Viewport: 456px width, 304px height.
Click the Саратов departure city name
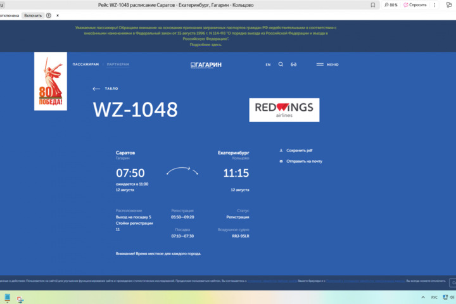tap(125, 153)
